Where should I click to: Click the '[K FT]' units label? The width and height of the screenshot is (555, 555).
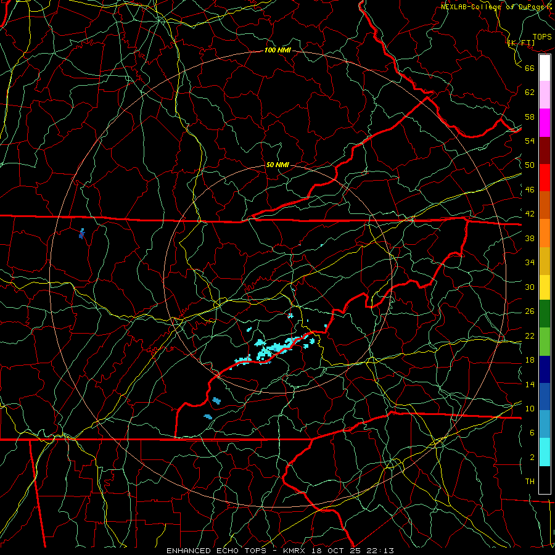click(521, 43)
